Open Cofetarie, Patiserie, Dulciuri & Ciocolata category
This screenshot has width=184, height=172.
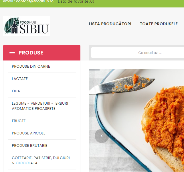click(x=41, y=160)
